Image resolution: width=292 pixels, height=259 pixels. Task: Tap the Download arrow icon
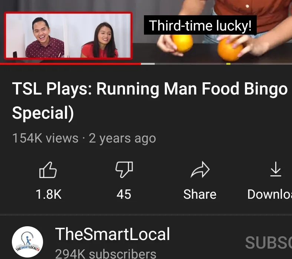pos(276,169)
